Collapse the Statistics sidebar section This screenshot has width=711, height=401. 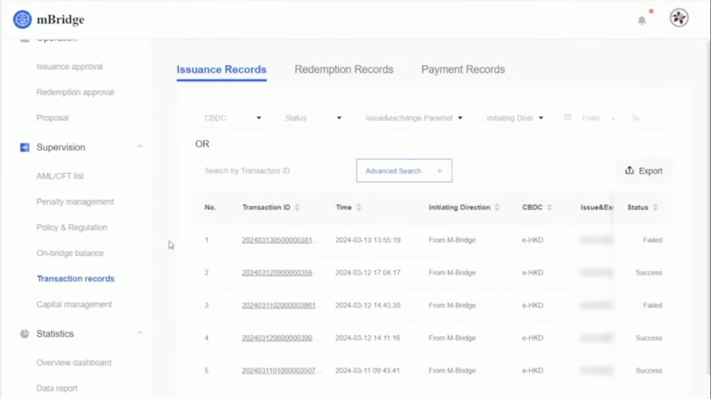click(x=140, y=334)
